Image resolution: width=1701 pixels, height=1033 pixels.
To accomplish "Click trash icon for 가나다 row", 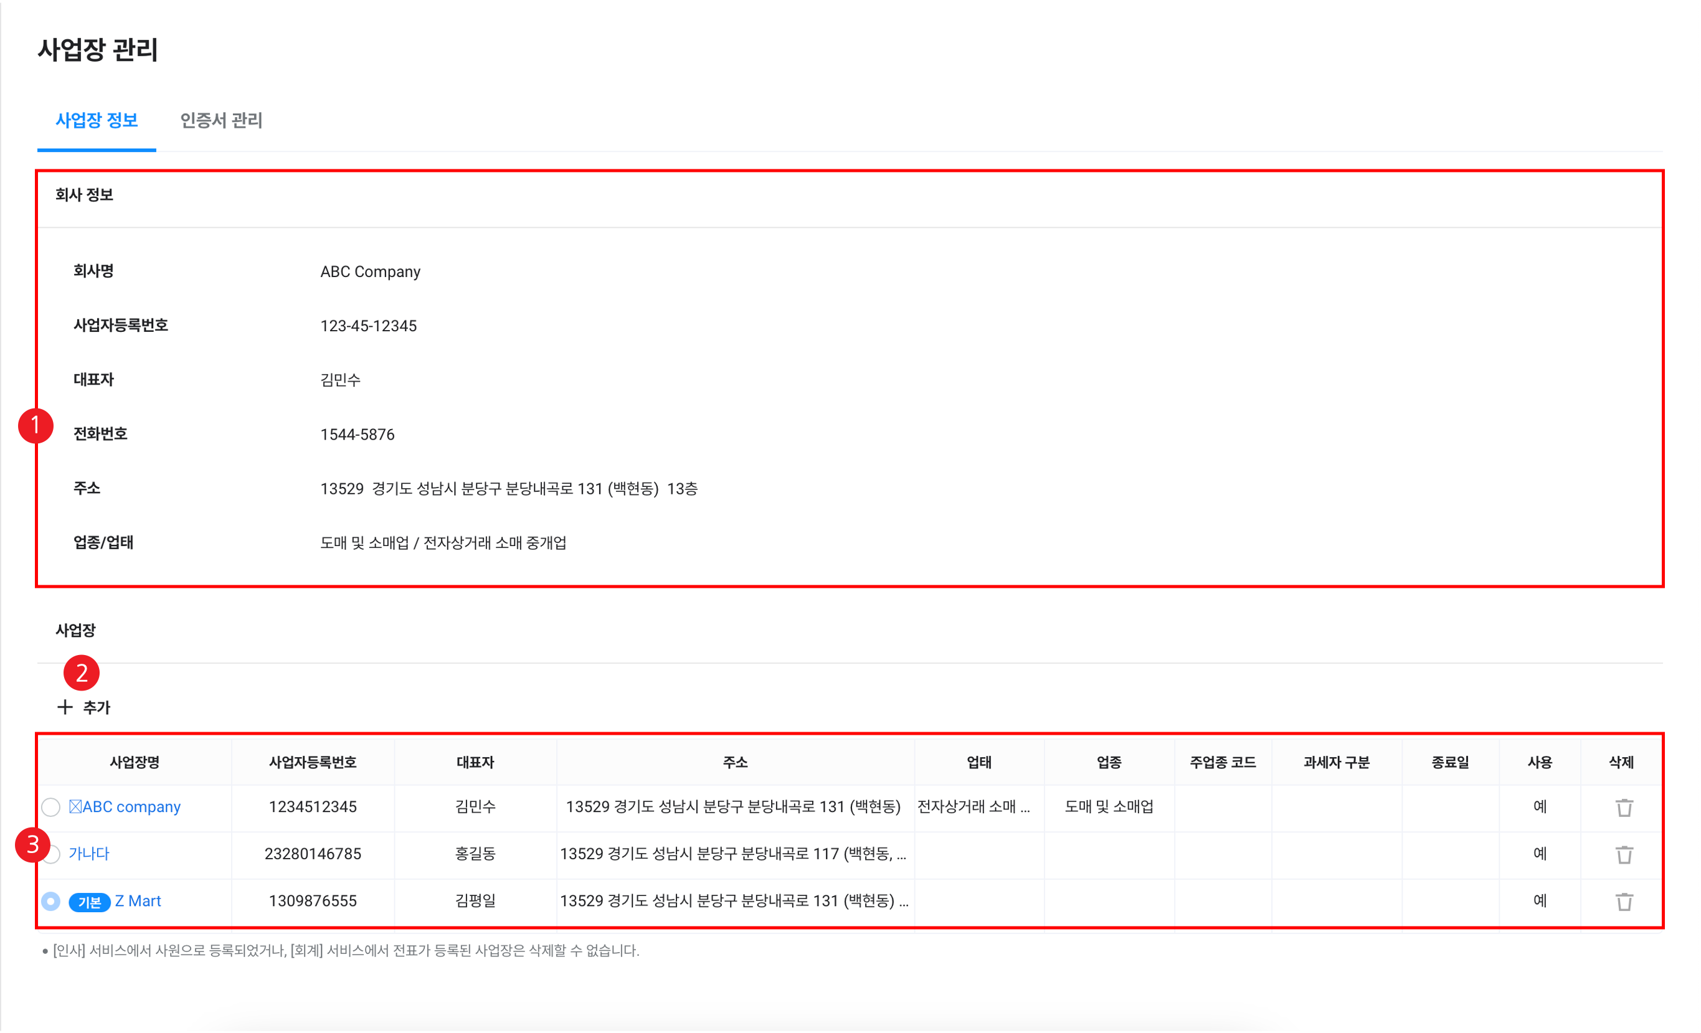I will (x=1624, y=854).
